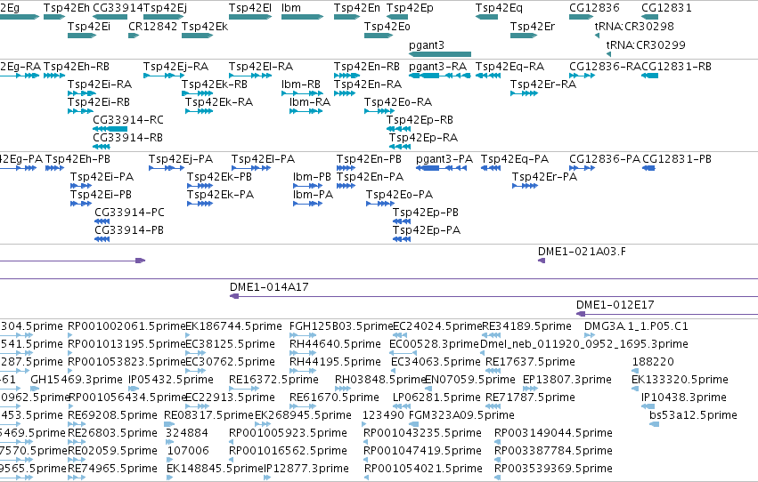This screenshot has height=482, width=758.
Task: Click the lbm-PB protein label
Action: (x=312, y=177)
